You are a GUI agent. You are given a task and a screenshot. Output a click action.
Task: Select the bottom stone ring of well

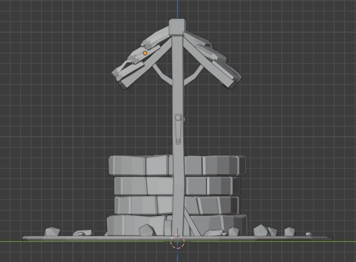click(177, 225)
